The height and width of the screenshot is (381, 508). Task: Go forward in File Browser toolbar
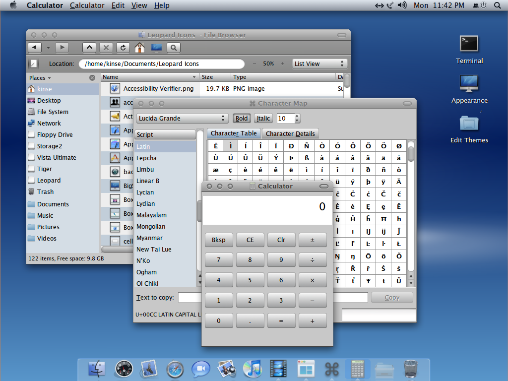(x=62, y=48)
